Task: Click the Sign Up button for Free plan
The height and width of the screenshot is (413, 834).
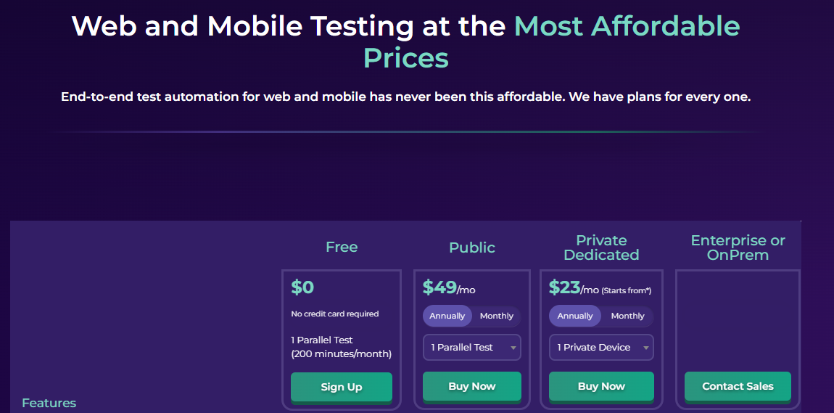Action: [x=342, y=387]
